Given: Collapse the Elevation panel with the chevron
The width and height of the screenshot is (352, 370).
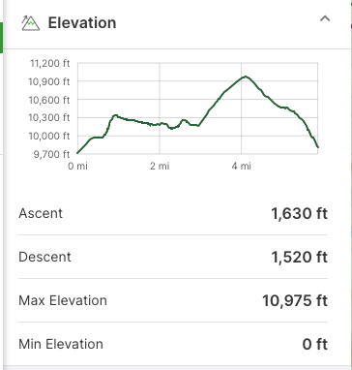Looking at the screenshot, I should pyautogui.click(x=325, y=18).
